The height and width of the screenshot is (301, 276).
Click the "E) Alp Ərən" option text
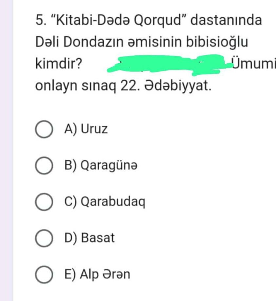(97, 274)
